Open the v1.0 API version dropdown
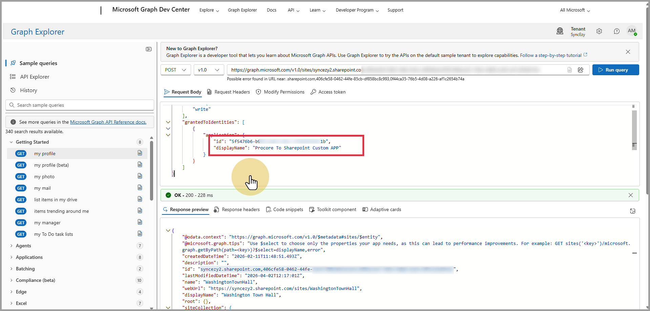This screenshot has height=311, width=650. tap(209, 70)
